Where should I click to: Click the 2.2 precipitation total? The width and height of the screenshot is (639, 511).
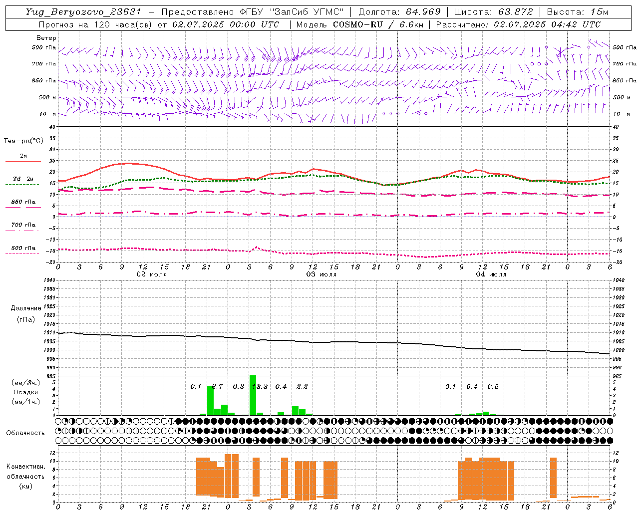pos(302,386)
